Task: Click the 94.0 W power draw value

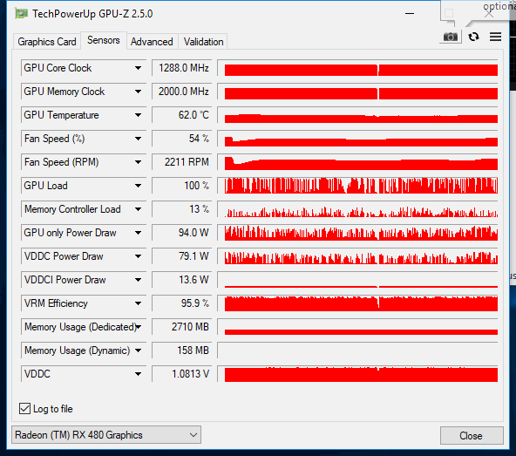Action: 181,233
